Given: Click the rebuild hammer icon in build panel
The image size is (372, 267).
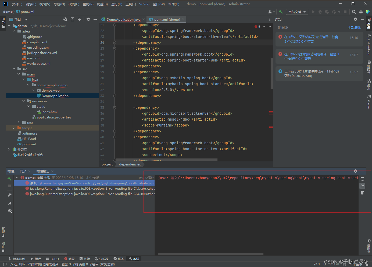Looking at the screenshot, I should (10, 179).
